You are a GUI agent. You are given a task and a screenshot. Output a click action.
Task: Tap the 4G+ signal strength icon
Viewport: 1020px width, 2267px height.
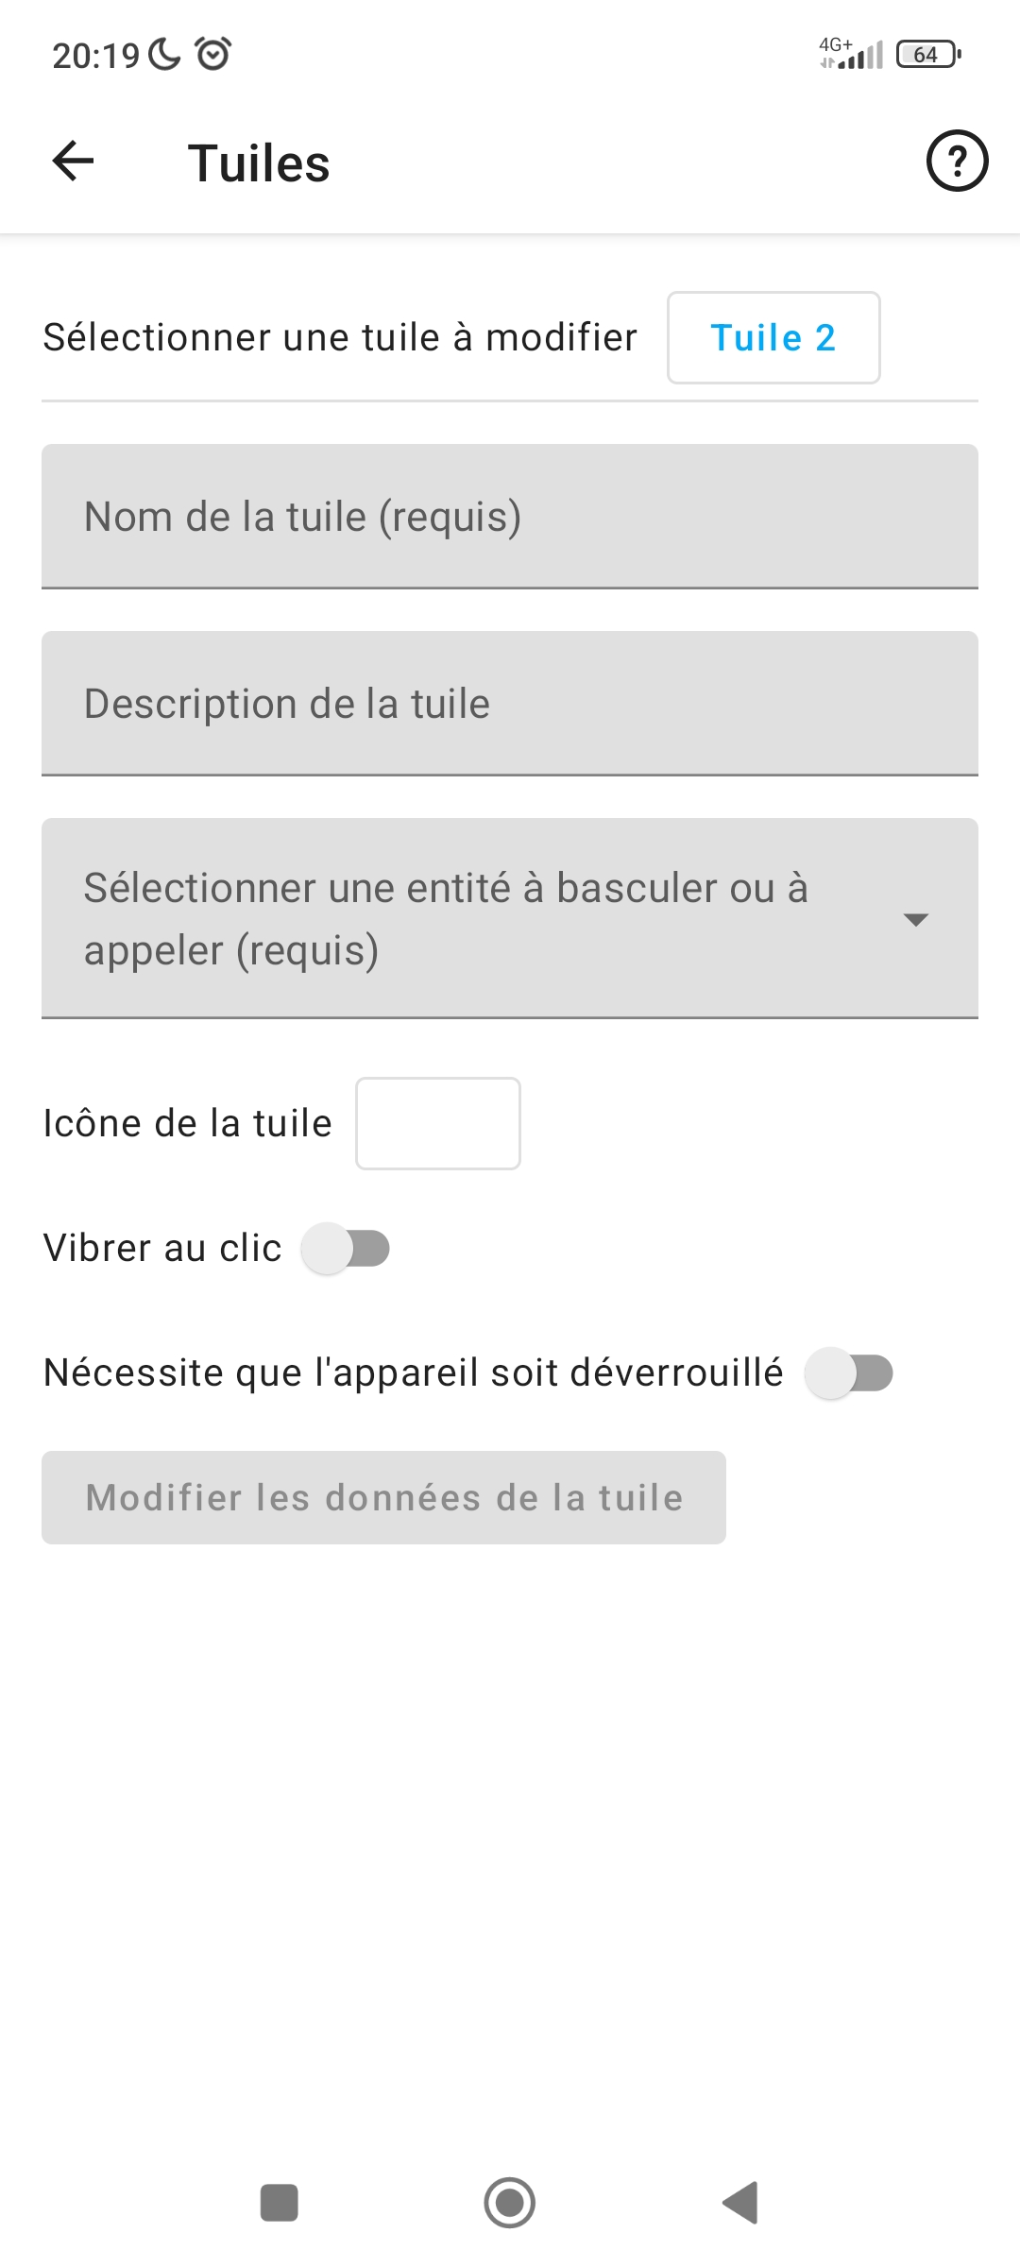point(851,54)
